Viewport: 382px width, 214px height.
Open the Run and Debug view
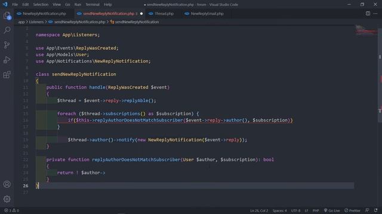click(x=7, y=59)
